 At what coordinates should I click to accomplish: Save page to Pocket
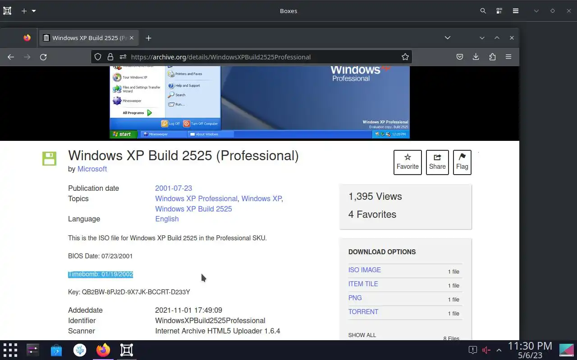459,57
